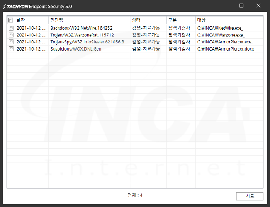270x207 pixels.
Task: Click the 탐색기검사 cell in NetWire row
Action: (179, 28)
